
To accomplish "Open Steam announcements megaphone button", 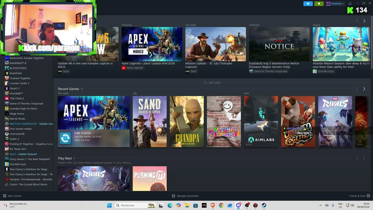I will [308, 3].
